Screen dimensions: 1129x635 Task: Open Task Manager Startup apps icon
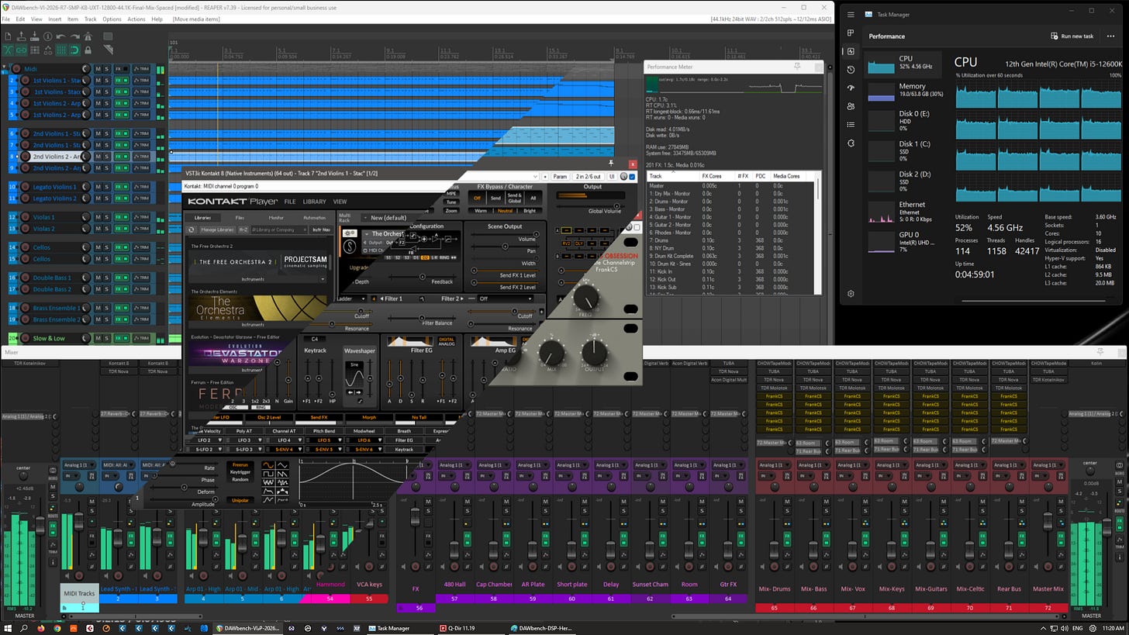(x=851, y=88)
